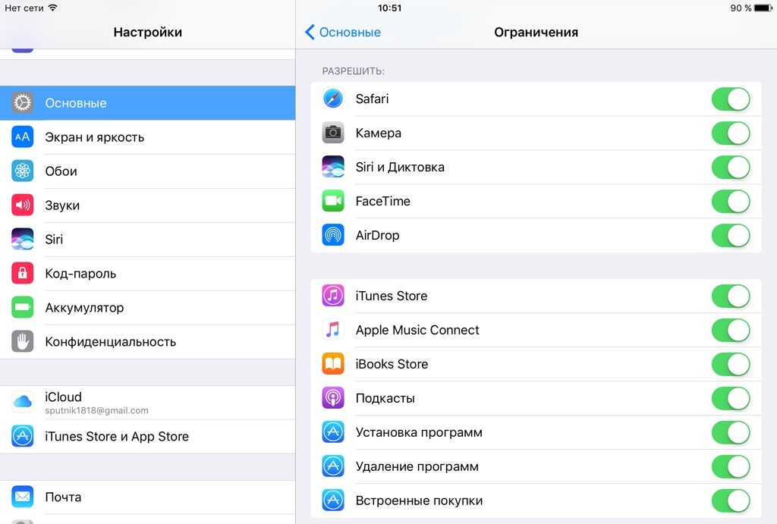Tap the AirDrop icon
Viewport: 777px width, 524px height.
click(x=333, y=235)
